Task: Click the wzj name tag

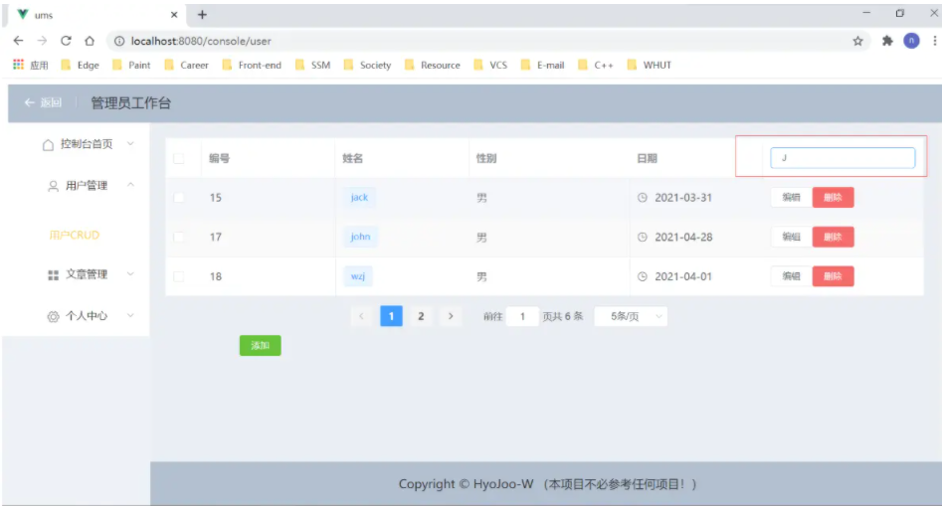Action: (x=358, y=276)
